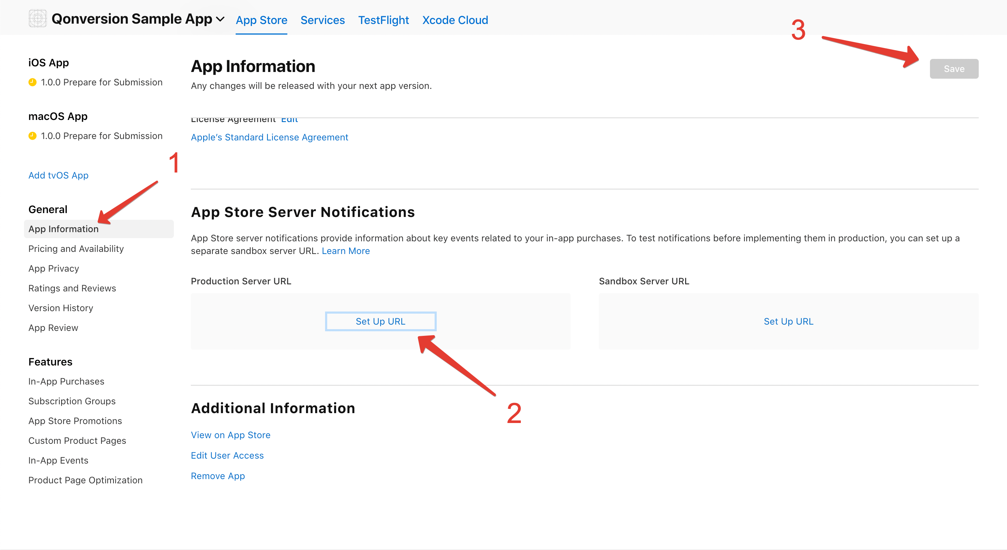
Task: Open Apple's Standard License Agreement link
Action: pos(269,137)
